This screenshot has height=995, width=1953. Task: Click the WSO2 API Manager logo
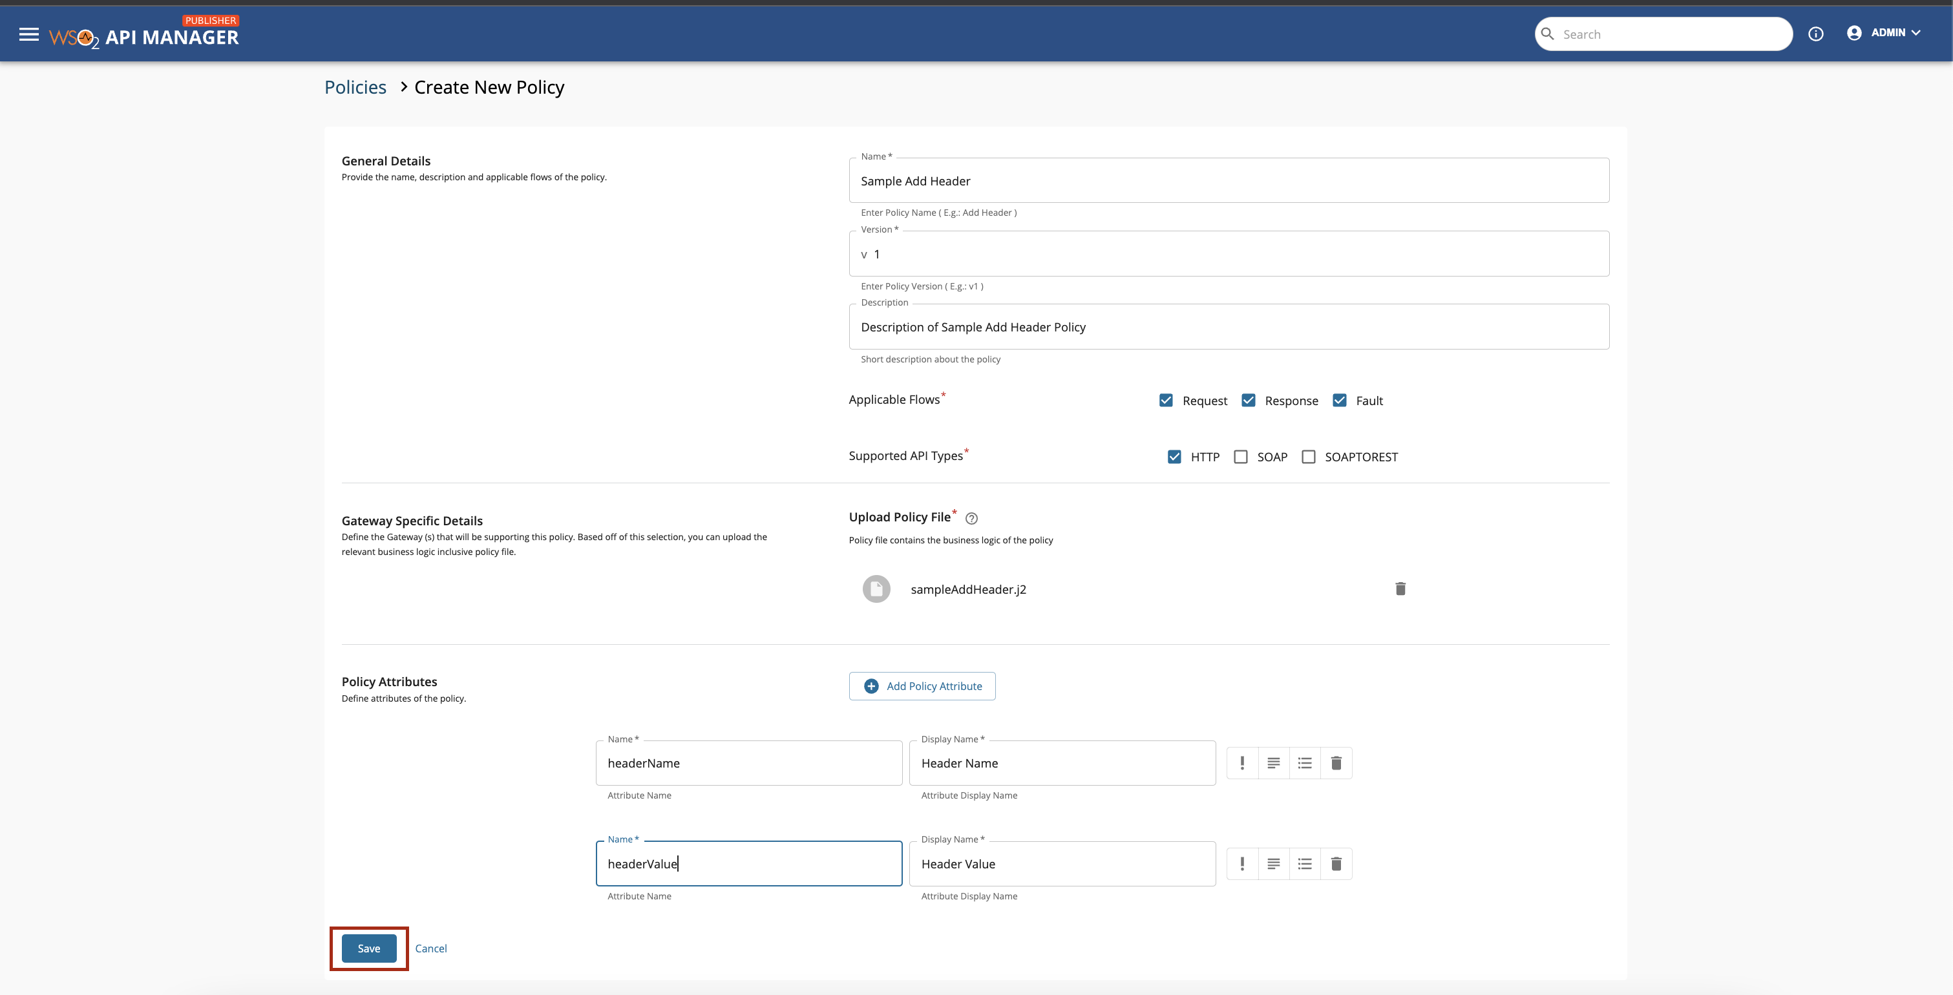tap(144, 36)
